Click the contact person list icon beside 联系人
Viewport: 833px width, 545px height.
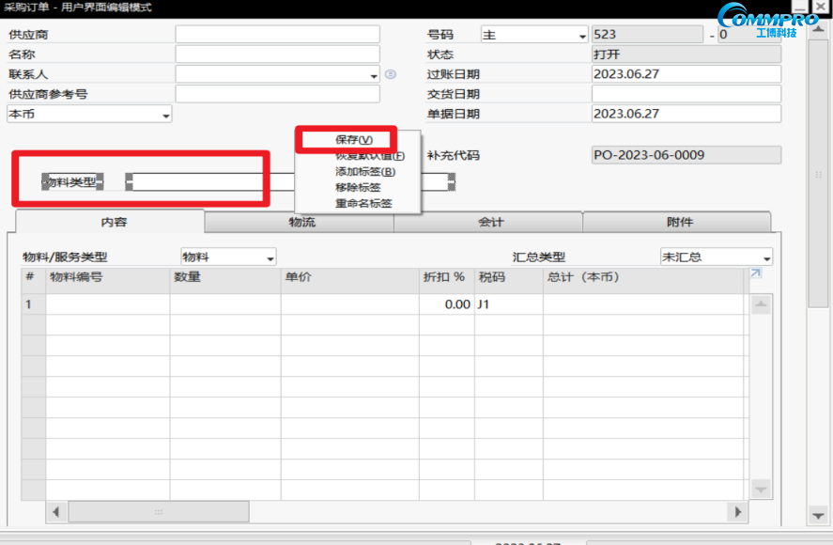click(x=390, y=73)
